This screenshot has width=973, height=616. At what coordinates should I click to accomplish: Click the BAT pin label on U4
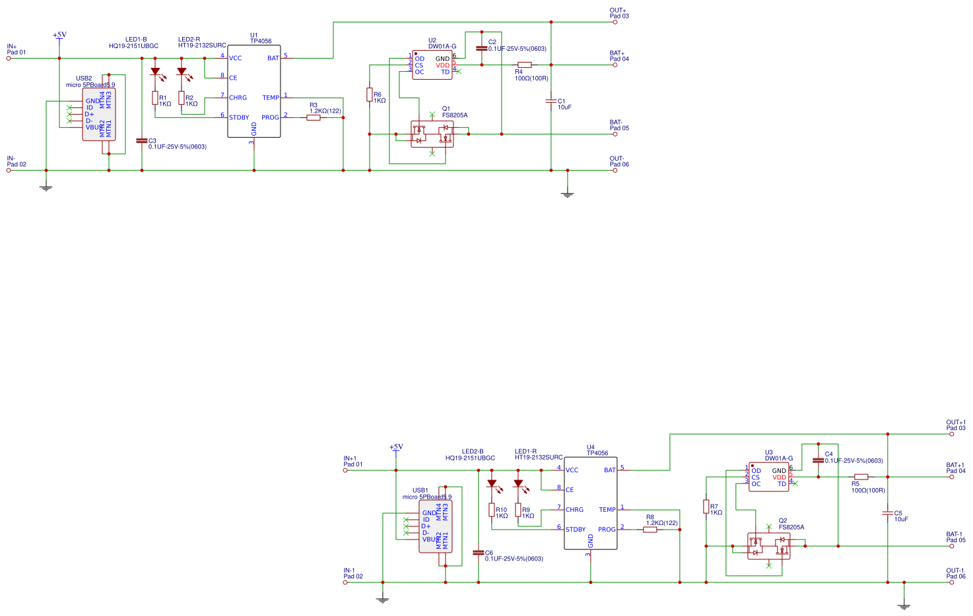610,470
